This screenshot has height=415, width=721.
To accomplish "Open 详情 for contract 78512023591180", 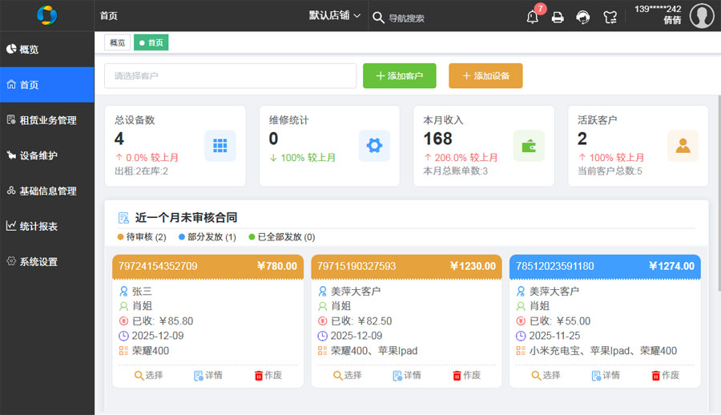I will coord(606,376).
